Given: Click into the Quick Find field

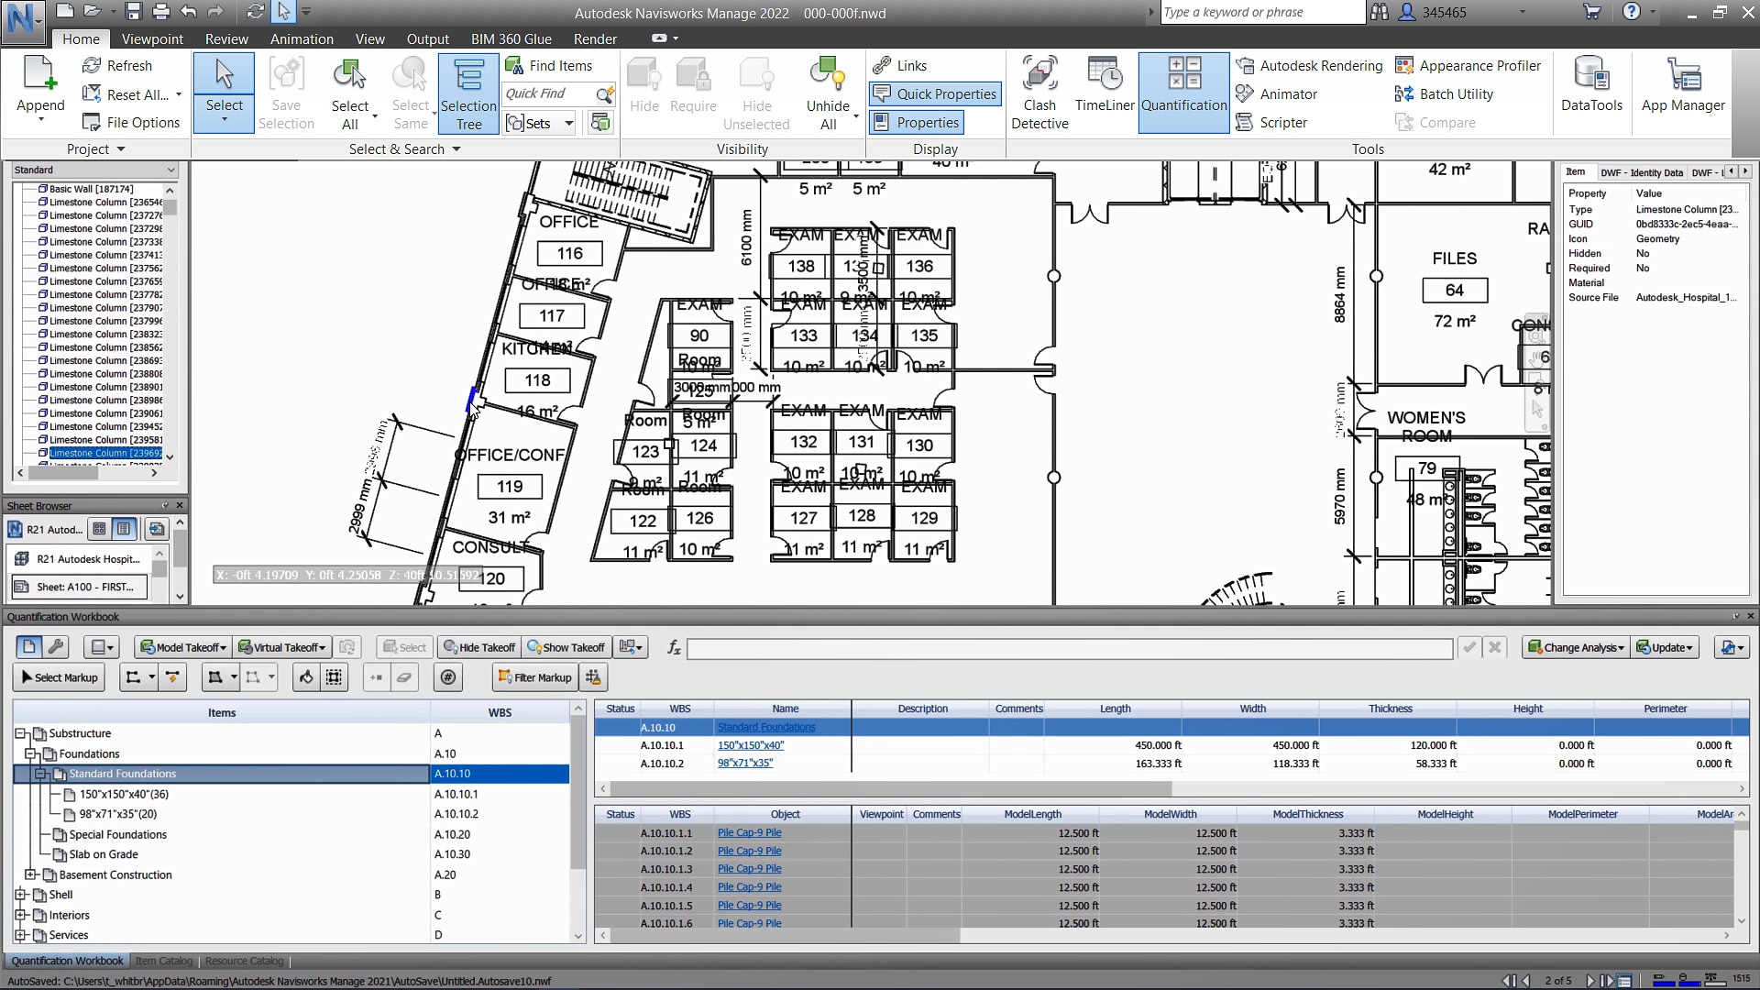Looking at the screenshot, I should (548, 93).
